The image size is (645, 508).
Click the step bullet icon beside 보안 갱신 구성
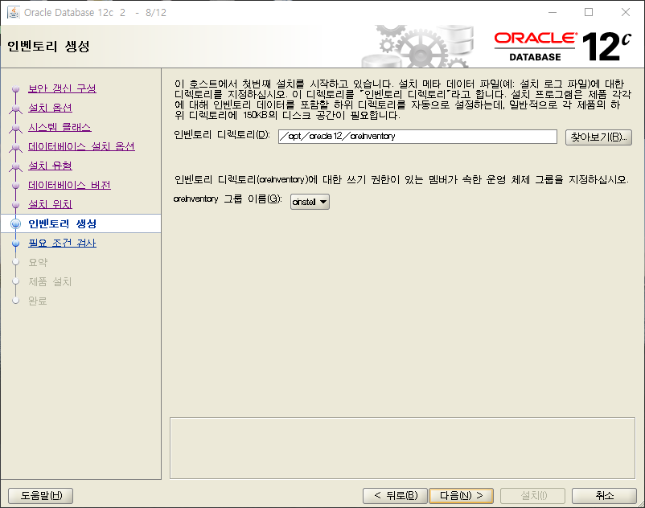coord(15,88)
